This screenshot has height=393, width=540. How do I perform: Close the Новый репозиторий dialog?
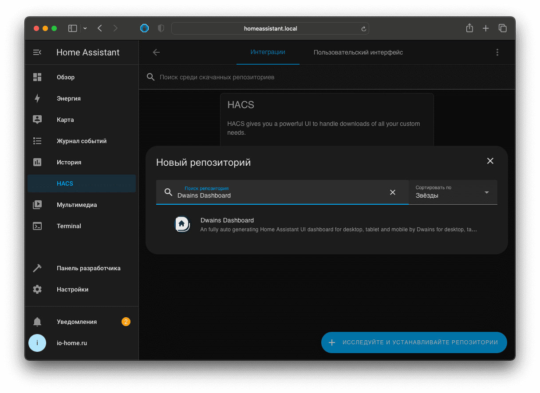click(490, 161)
